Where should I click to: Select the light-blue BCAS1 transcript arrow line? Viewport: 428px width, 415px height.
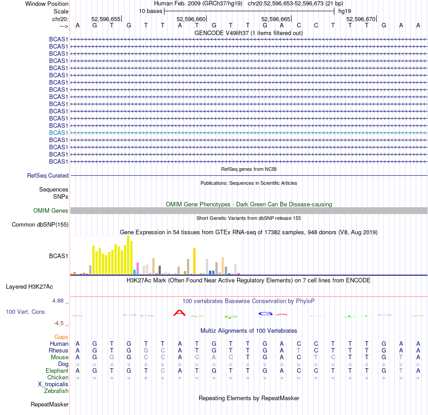point(249,133)
